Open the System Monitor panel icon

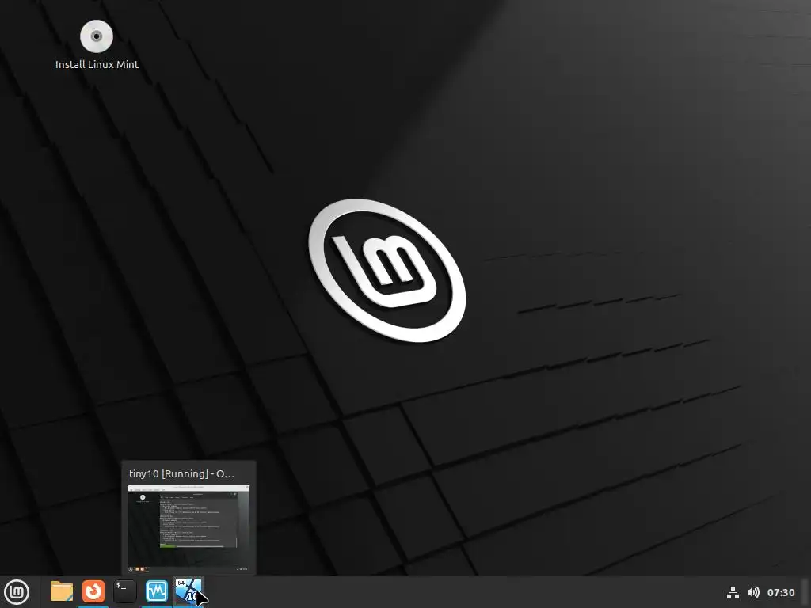[157, 591]
